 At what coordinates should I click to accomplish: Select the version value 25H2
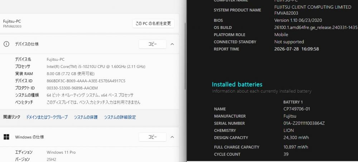[x=51, y=159]
